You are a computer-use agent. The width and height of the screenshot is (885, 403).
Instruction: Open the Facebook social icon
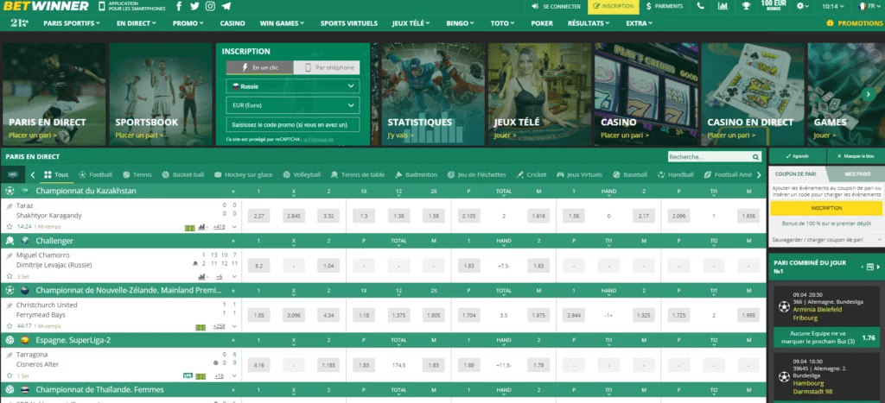click(178, 6)
